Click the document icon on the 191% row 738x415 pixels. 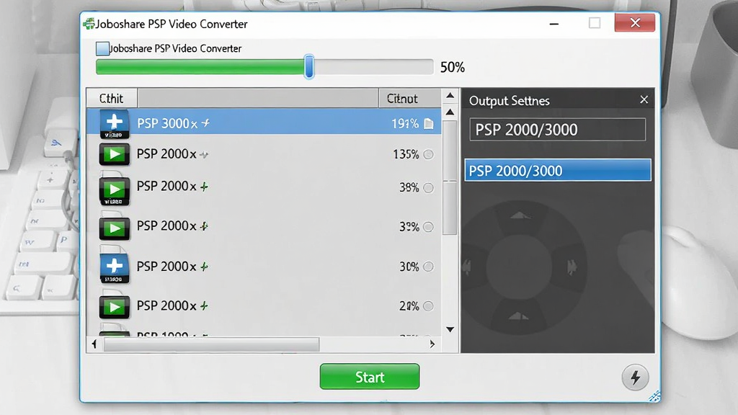click(x=428, y=124)
